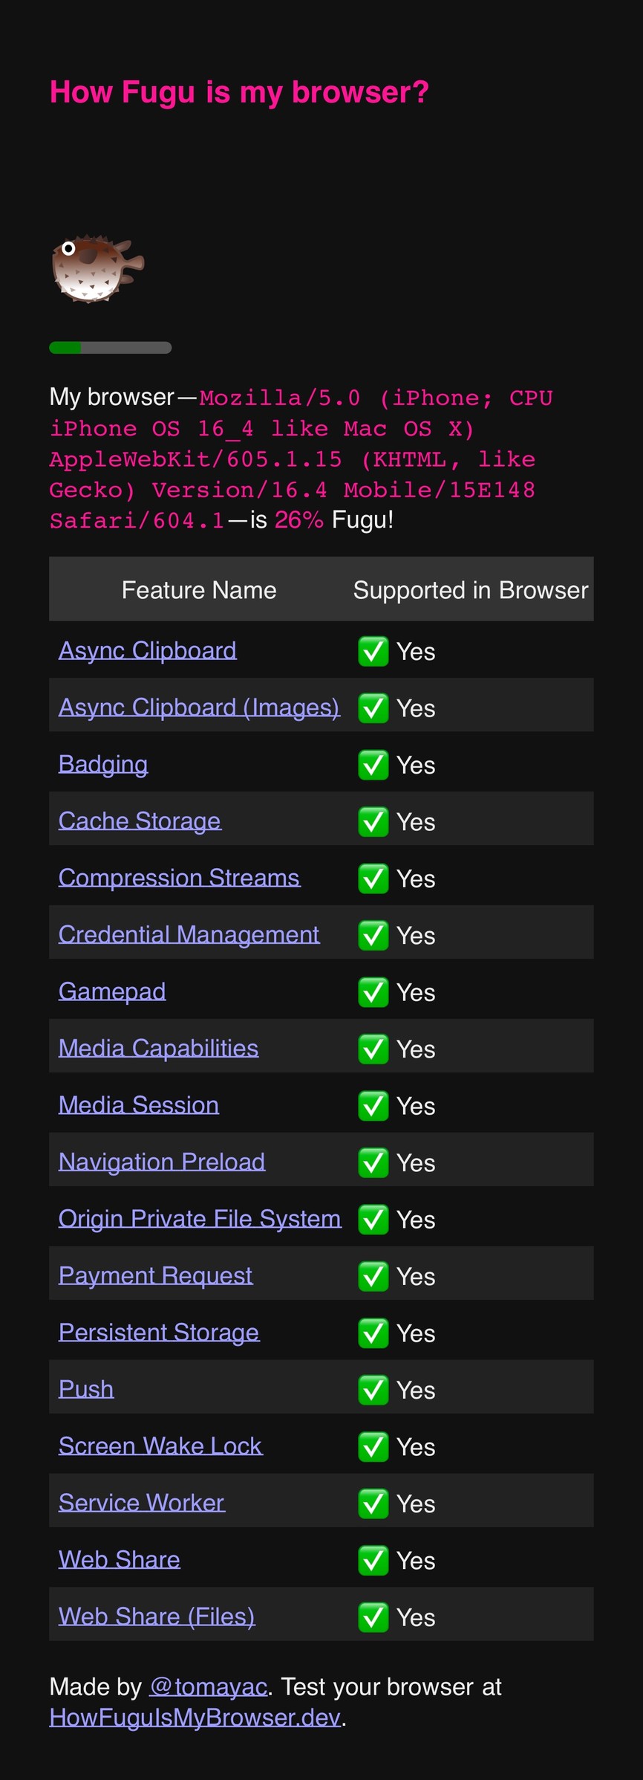This screenshot has height=1780, width=643.
Task: Visit the HowFuguIsMyBrowser.dev link
Action: (x=195, y=1718)
